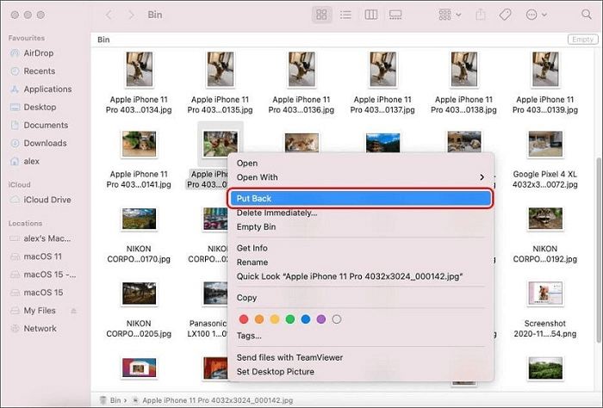Click the Tags toolbar icon
The height and width of the screenshot is (408, 603).
[506, 15]
